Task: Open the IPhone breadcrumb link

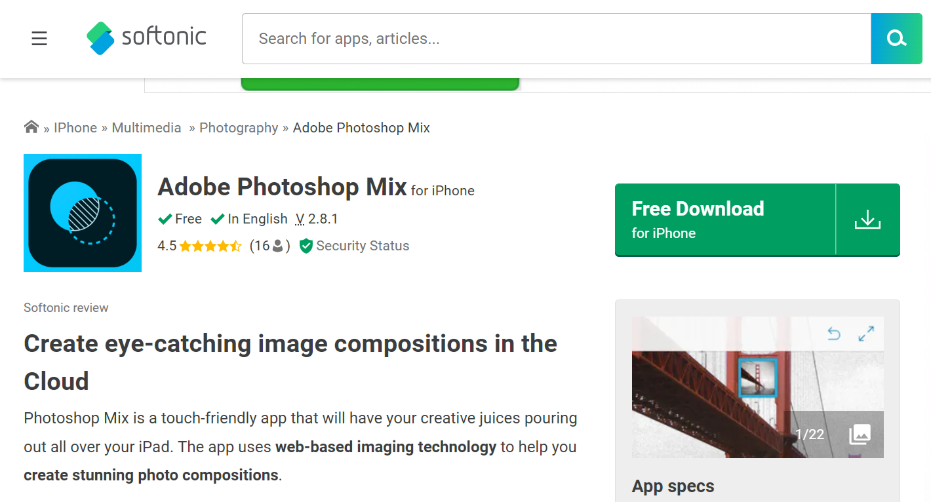Action: (x=75, y=128)
